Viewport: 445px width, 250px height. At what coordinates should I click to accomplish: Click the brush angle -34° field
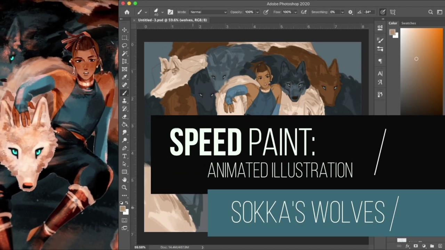tap(370, 12)
